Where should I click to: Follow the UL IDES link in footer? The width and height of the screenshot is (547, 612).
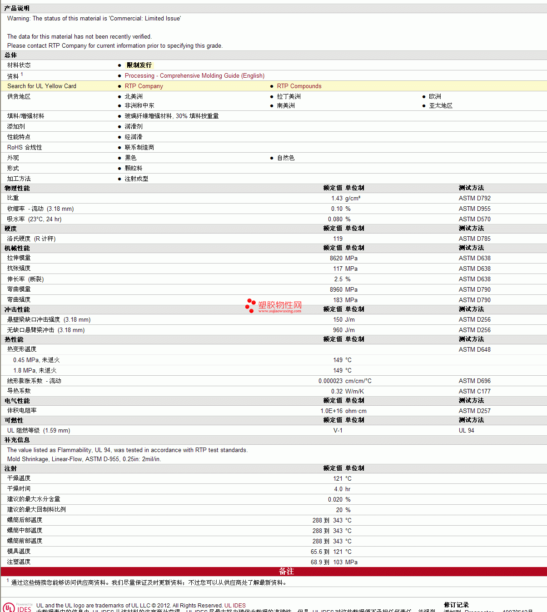[235, 606]
